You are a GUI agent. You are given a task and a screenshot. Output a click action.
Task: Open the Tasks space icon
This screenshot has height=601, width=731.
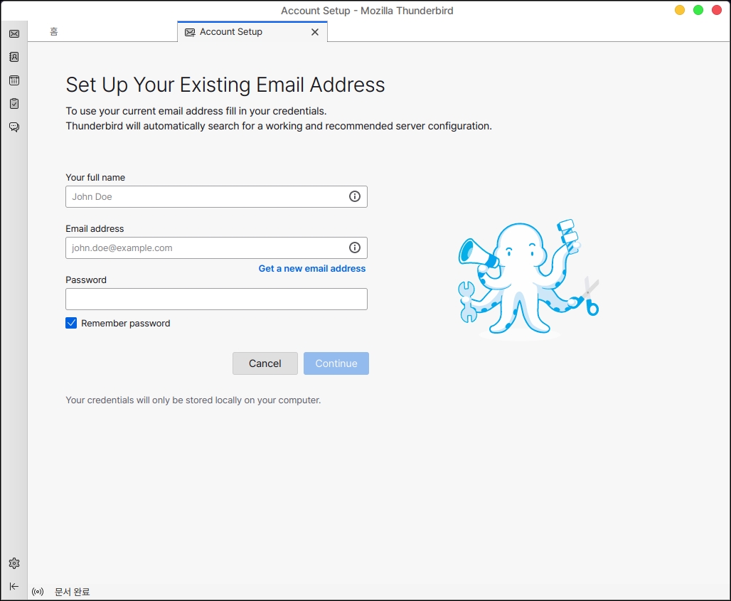click(14, 104)
